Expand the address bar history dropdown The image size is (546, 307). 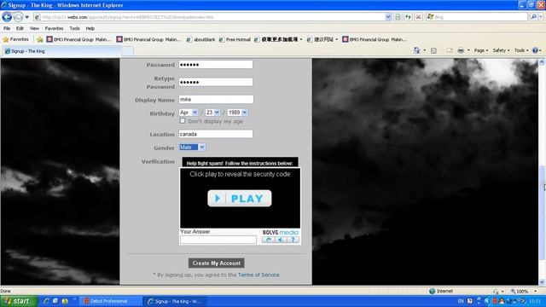click(x=388, y=17)
